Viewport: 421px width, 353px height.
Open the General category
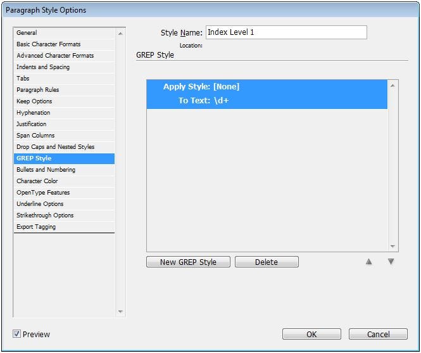coord(64,33)
